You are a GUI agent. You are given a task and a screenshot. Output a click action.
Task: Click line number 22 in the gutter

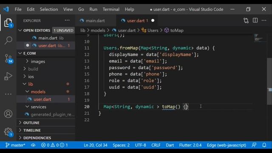(x=87, y=120)
